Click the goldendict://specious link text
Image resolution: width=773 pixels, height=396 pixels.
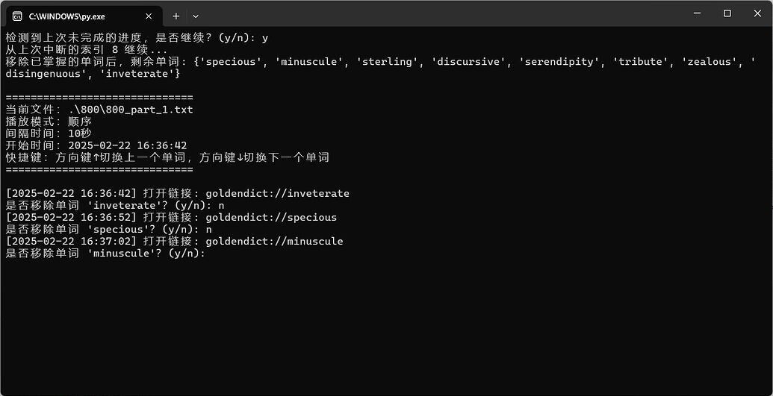(x=271, y=218)
